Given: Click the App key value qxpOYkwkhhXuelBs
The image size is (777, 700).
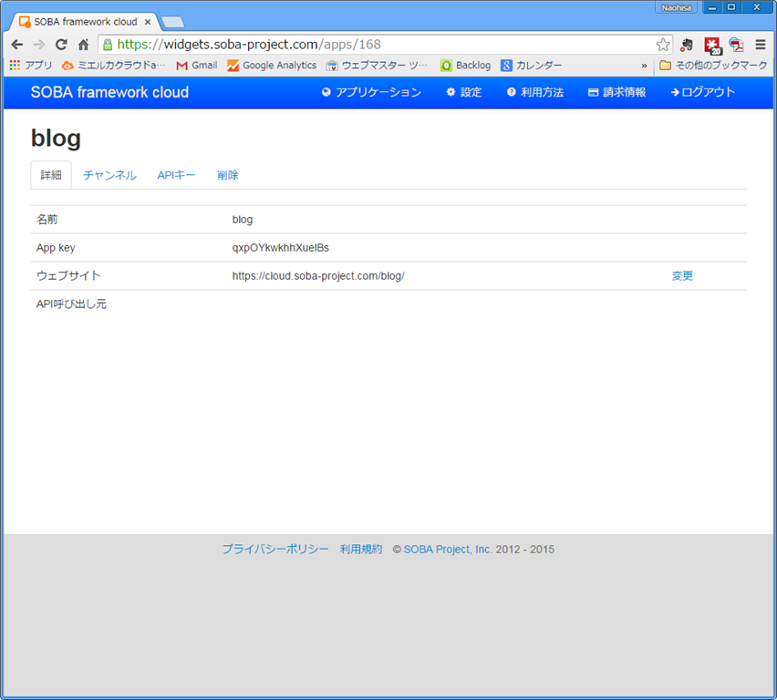Looking at the screenshot, I should [x=281, y=248].
